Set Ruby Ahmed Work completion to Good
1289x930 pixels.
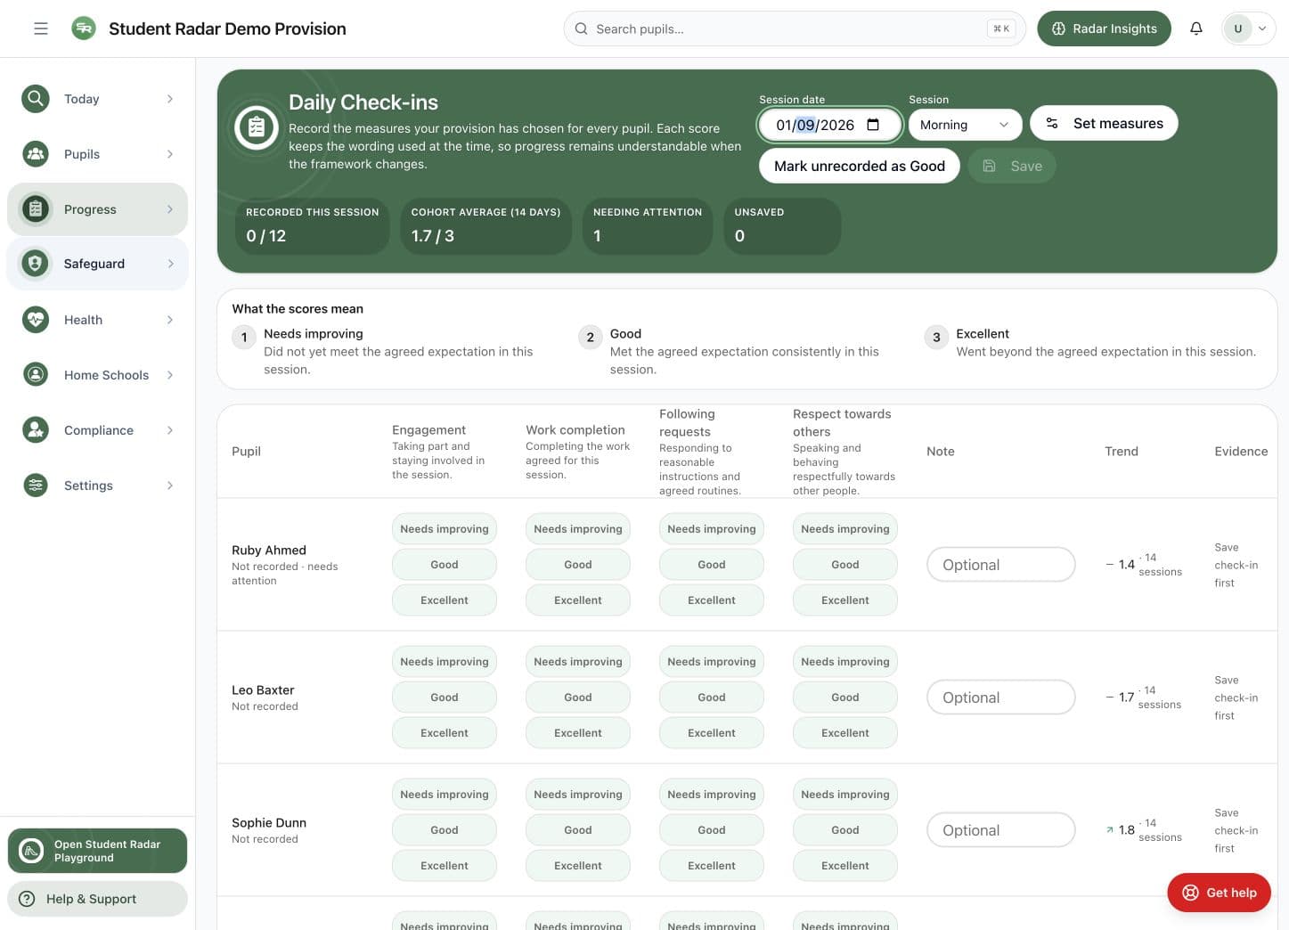pyautogui.click(x=578, y=565)
